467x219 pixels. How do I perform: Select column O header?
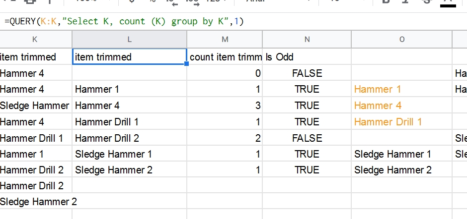click(402, 39)
